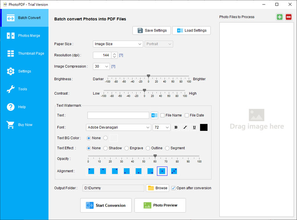Select Shadow text effect
Image resolution: width=297 pixels, height=220 pixels.
105,148
